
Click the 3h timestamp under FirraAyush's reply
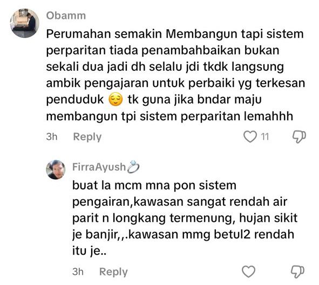click(78, 272)
